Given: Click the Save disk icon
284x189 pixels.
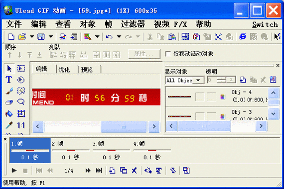Looking at the screenshot, I should pyautogui.click(x=41, y=37).
